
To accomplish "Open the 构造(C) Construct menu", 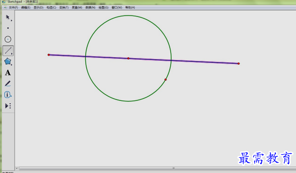I will 51,8.
